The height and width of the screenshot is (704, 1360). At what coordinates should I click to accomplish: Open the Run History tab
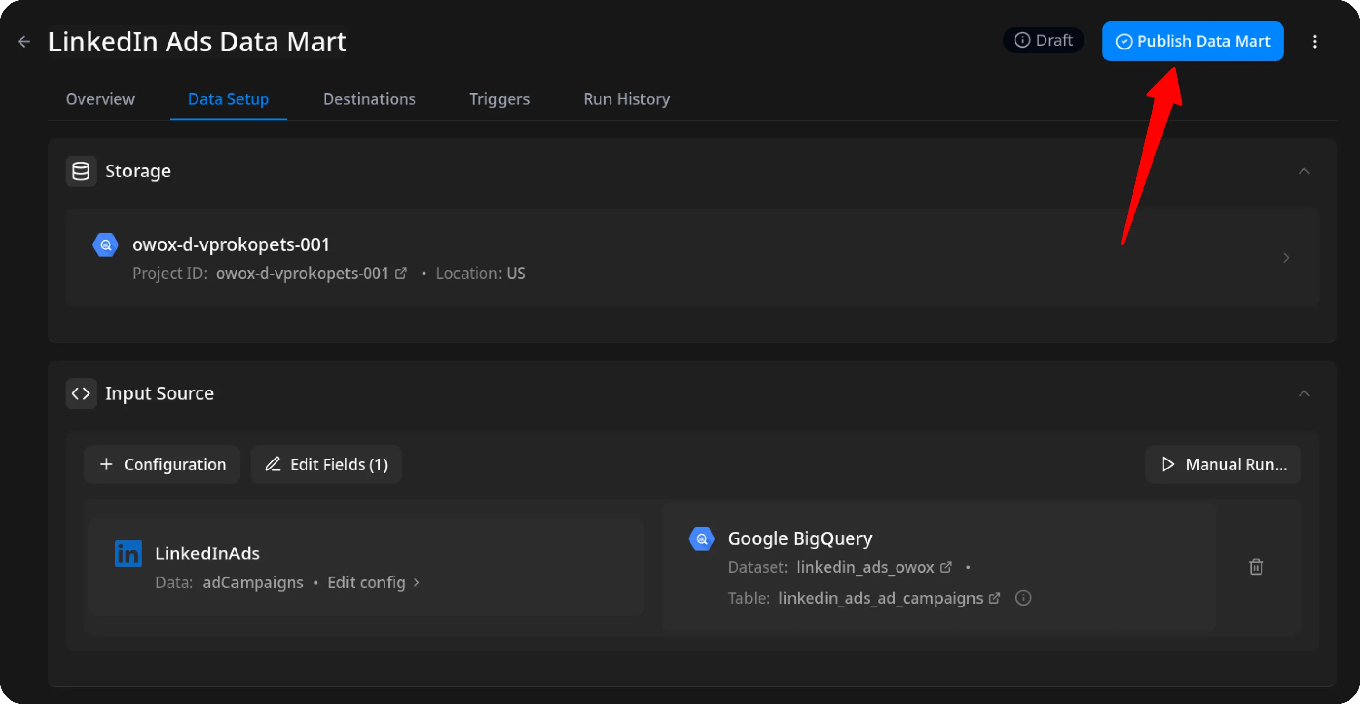[626, 98]
